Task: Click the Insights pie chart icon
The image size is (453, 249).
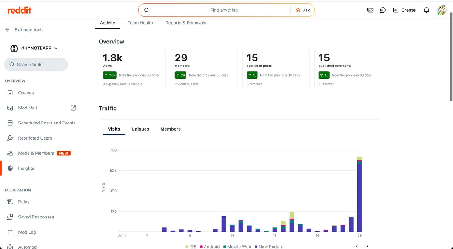Action: pyautogui.click(x=10, y=168)
